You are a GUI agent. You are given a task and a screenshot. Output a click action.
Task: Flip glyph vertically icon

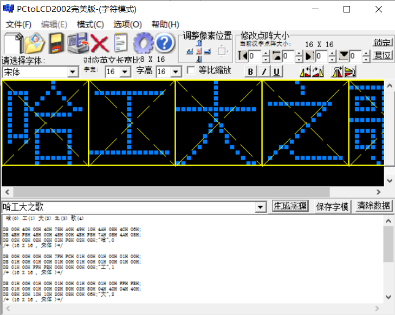[x=350, y=72]
